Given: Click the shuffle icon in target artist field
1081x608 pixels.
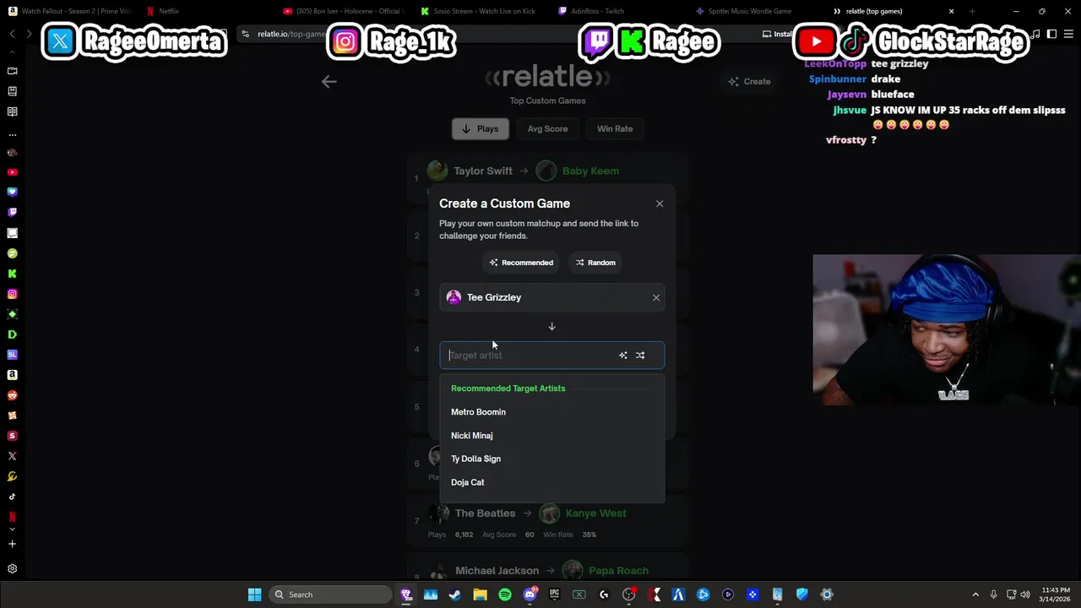Looking at the screenshot, I should [x=640, y=356].
